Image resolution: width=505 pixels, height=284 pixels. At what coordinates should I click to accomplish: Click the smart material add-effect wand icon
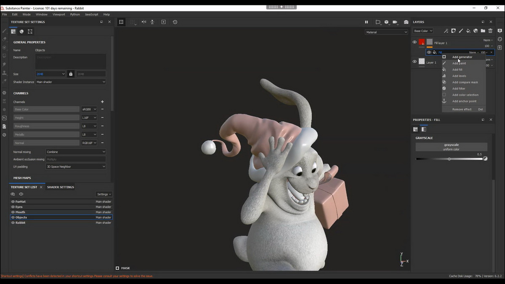point(446,31)
